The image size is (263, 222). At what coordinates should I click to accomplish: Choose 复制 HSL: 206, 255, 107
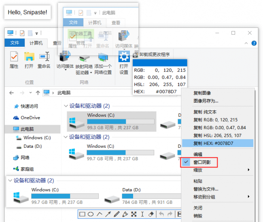pos(218,135)
